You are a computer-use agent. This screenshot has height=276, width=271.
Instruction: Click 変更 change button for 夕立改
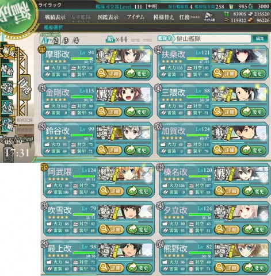pos(255,229)
